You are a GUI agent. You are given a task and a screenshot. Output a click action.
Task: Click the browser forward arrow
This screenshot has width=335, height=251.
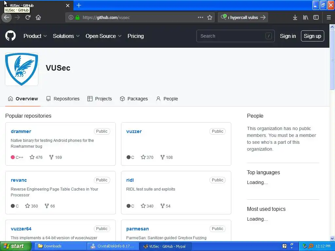tap(17, 18)
